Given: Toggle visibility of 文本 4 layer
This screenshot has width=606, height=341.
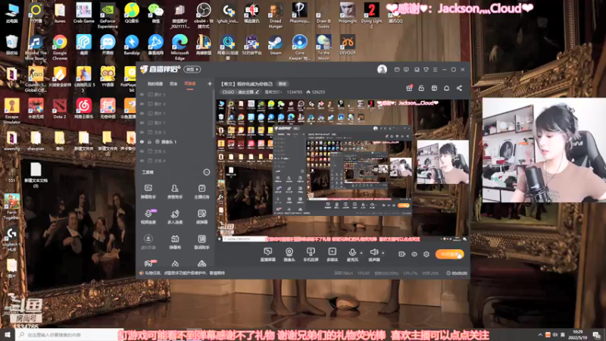Looking at the screenshot, I should pyautogui.click(x=142, y=161).
